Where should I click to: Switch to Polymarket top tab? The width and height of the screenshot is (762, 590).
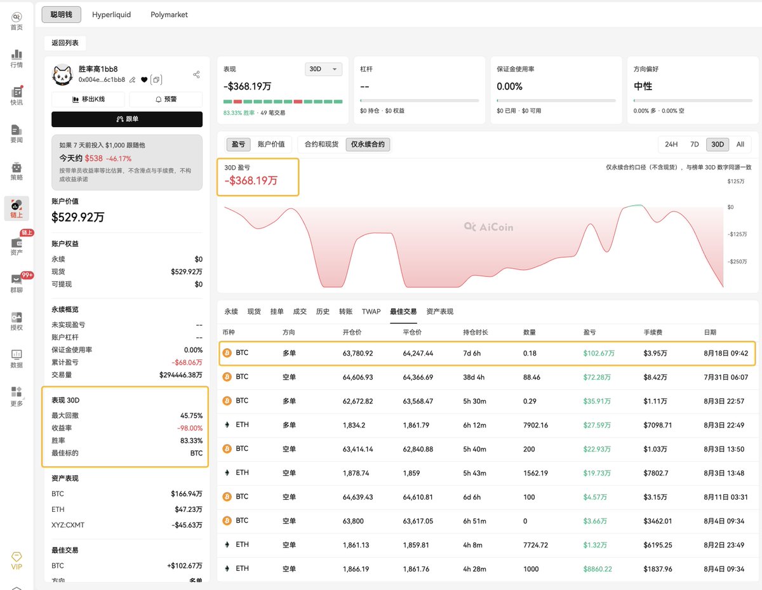pyautogui.click(x=169, y=15)
